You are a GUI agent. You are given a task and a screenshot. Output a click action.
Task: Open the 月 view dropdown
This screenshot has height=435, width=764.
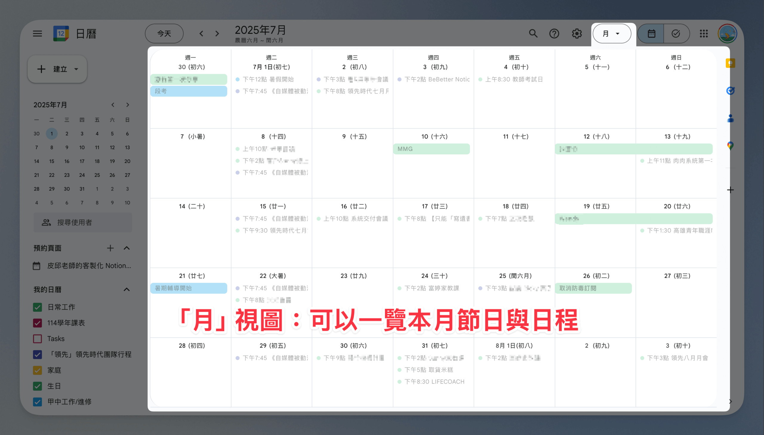(611, 33)
